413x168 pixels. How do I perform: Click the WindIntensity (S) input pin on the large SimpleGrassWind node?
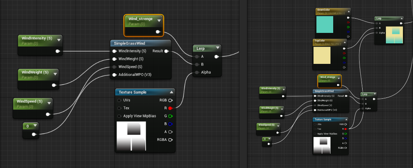(x=114, y=51)
